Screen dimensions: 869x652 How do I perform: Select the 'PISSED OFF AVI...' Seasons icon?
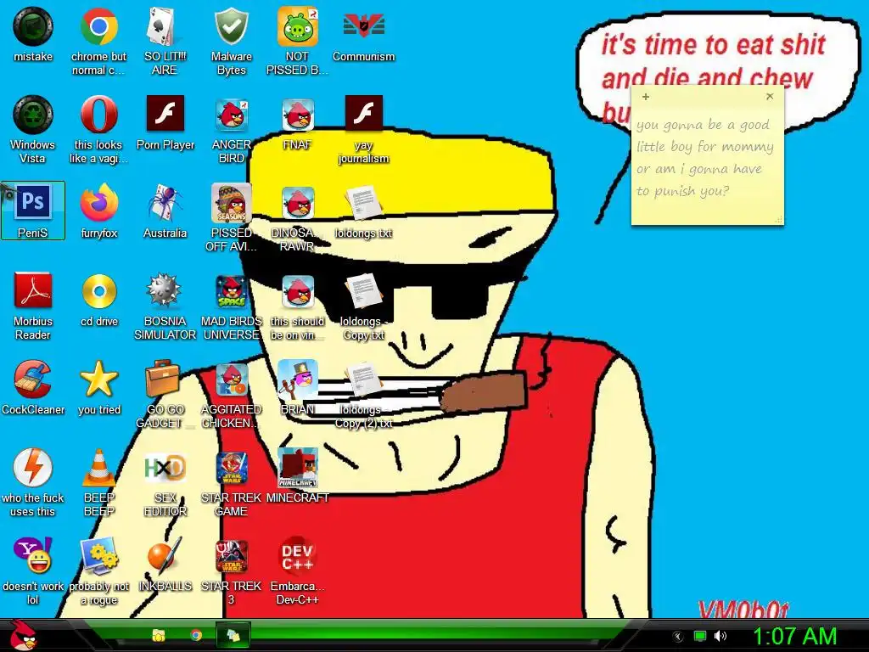coord(231,217)
